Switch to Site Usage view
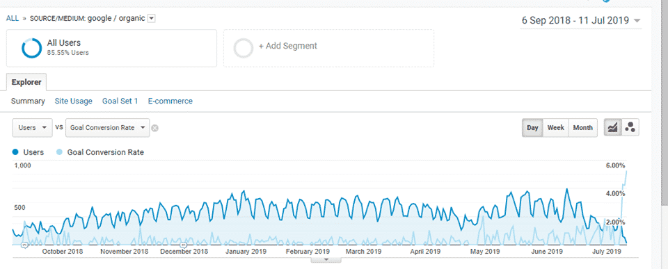Viewport: 668px width, 269px height. (x=73, y=101)
